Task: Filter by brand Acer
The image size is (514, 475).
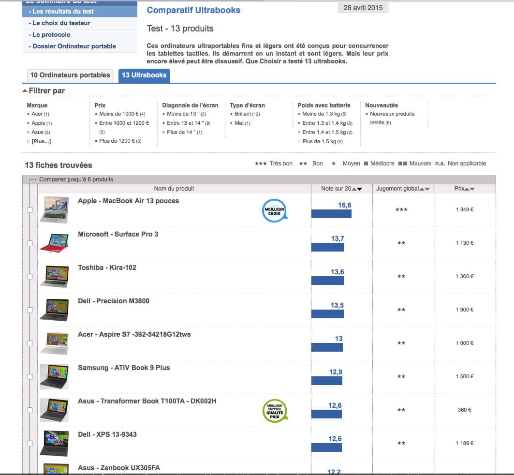Action: click(x=40, y=114)
